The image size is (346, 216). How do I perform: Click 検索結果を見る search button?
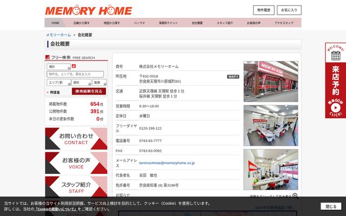click(x=89, y=91)
